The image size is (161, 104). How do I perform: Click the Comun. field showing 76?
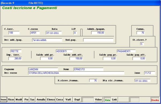tap(141, 33)
